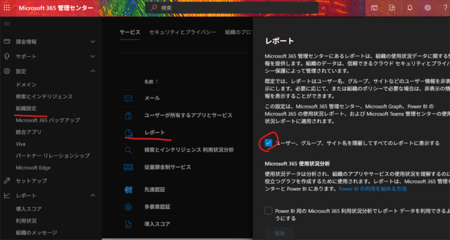Open the notifications bell icon
The image size is (450, 240).
click(410, 8)
